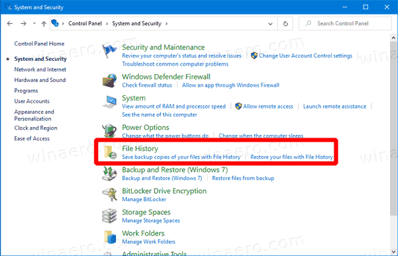The width and height of the screenshot is (398, 256).
Task: Open the Backup and Restore (Windows 7) heading
Action: (x=175, y=169)
